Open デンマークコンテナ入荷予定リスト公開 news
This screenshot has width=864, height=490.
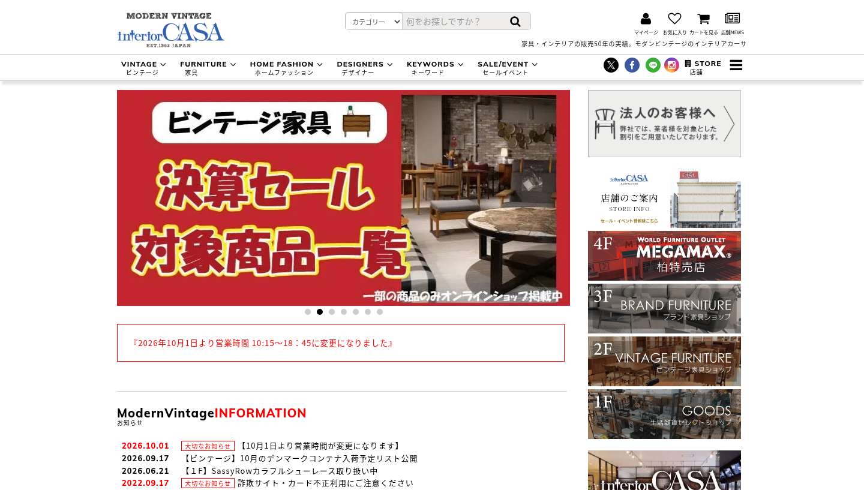click(299, 458)
